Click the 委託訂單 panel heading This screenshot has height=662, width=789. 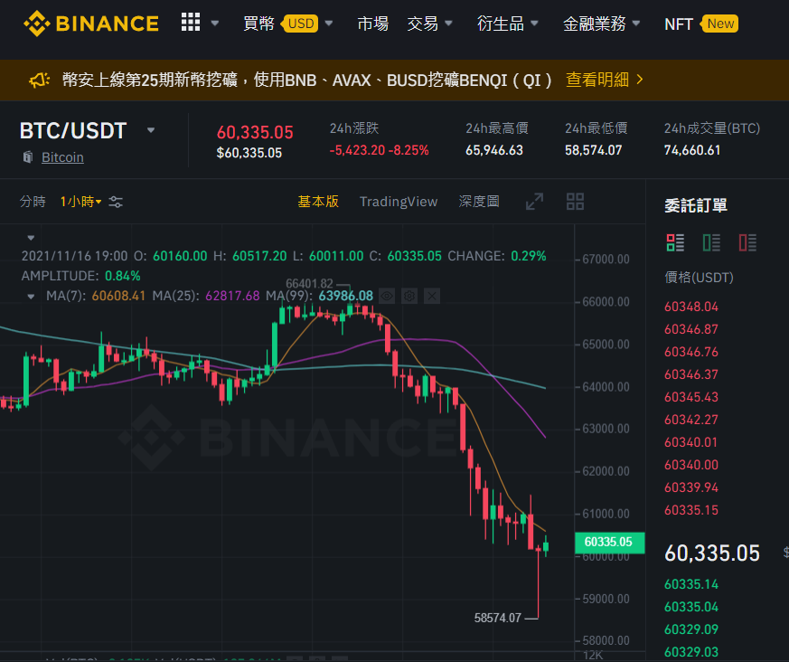coord(696,205)
